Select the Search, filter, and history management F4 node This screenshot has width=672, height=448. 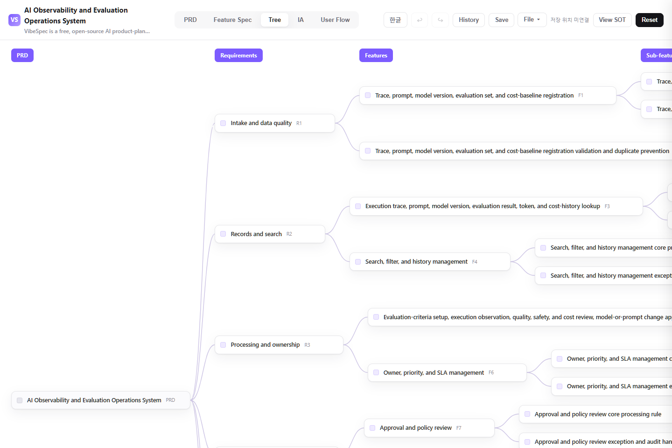pyautogui.click(x=430, y=262)
